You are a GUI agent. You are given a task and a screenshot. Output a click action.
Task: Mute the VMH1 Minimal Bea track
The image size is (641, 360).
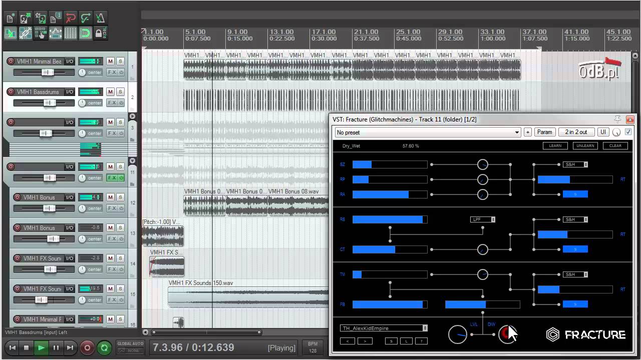(x=110, y=61)
